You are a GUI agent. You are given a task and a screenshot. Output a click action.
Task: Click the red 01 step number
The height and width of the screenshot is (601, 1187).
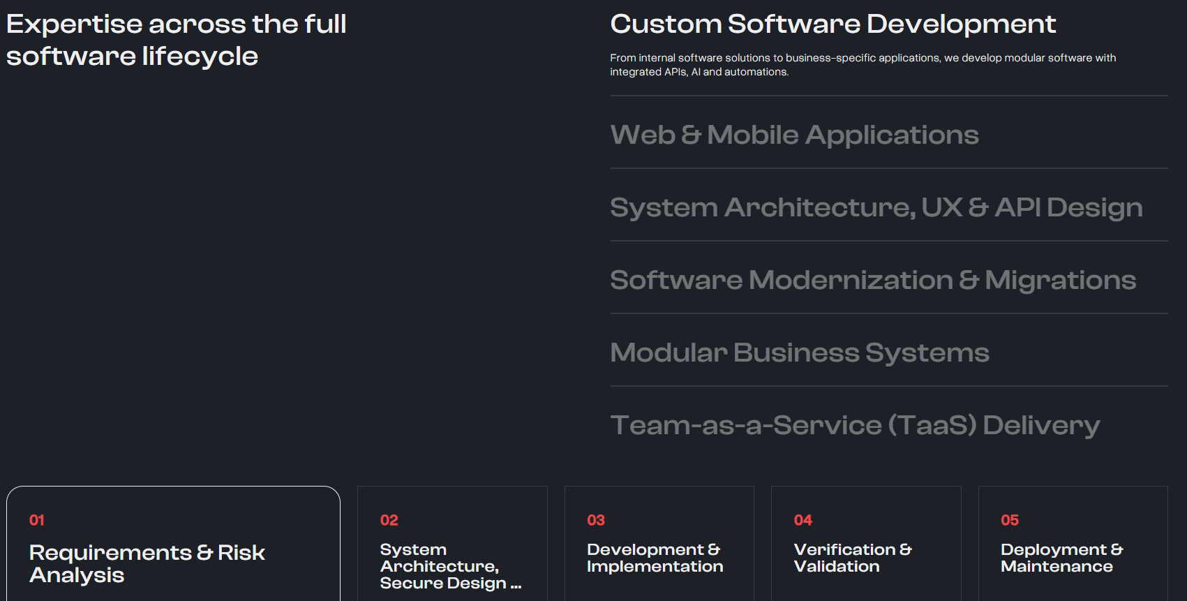pos(37,520)
